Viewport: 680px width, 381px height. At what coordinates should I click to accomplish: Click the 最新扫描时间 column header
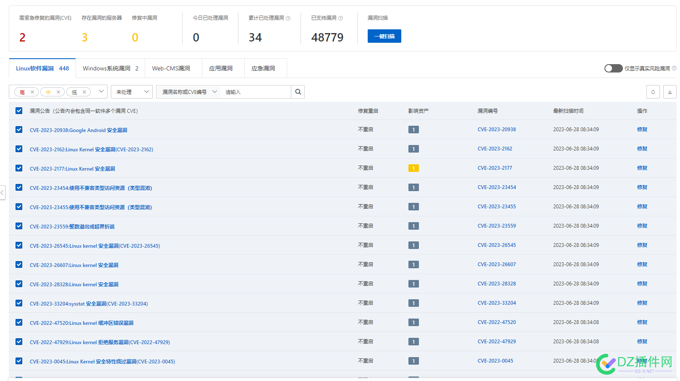(568, 111)
